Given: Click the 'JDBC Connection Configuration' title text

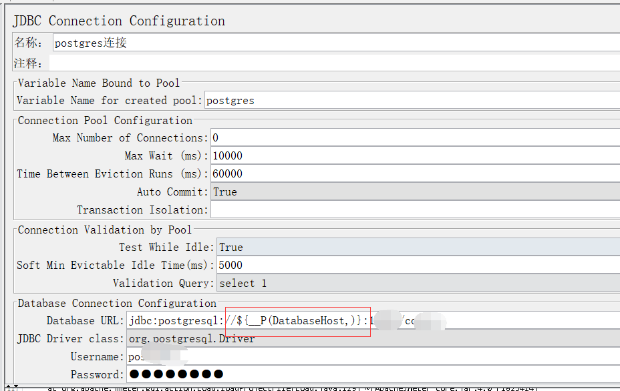Looking at the screenshot, I should [x=119, y=21].
